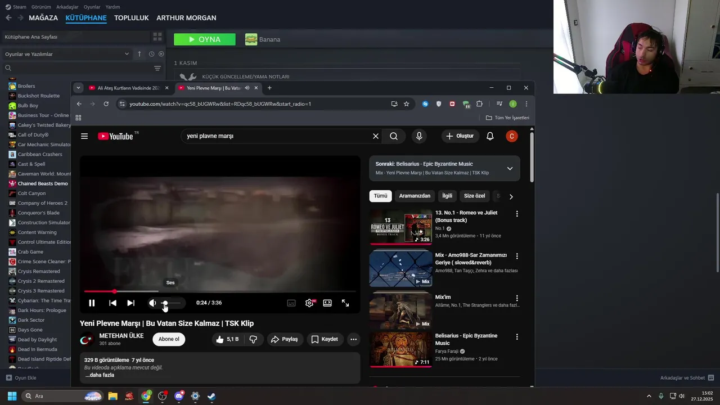Viewport: 720px width, 405px height.
Task: Click the Kaydet save button
Action: point(325,339)
